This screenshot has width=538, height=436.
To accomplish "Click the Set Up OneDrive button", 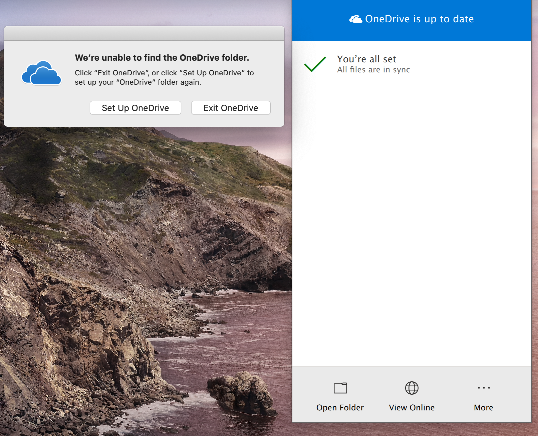I will click(x=136, y=108).
